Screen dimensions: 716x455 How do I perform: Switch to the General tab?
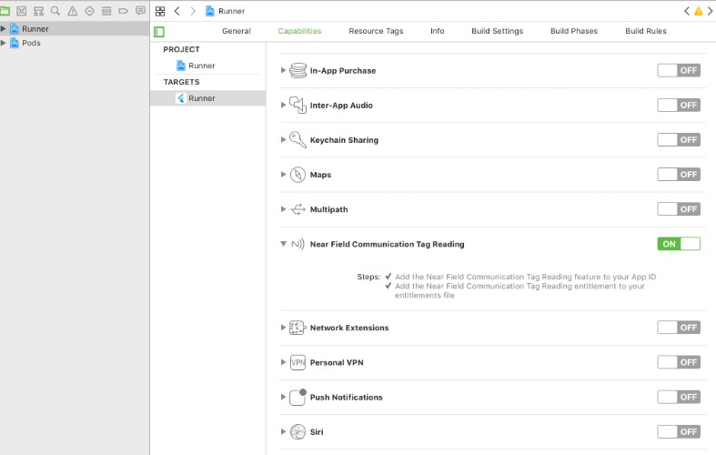click(236, 31)
